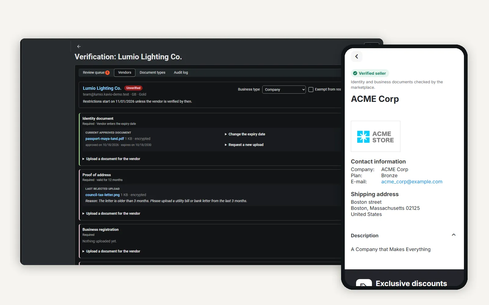Open passport-maya-lund.pdf file link
This screenshot has height=305, width=489.
[x=105, y=139]
